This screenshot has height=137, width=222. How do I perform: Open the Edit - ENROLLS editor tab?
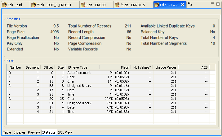pyautogui.click(x=133, y=5)
